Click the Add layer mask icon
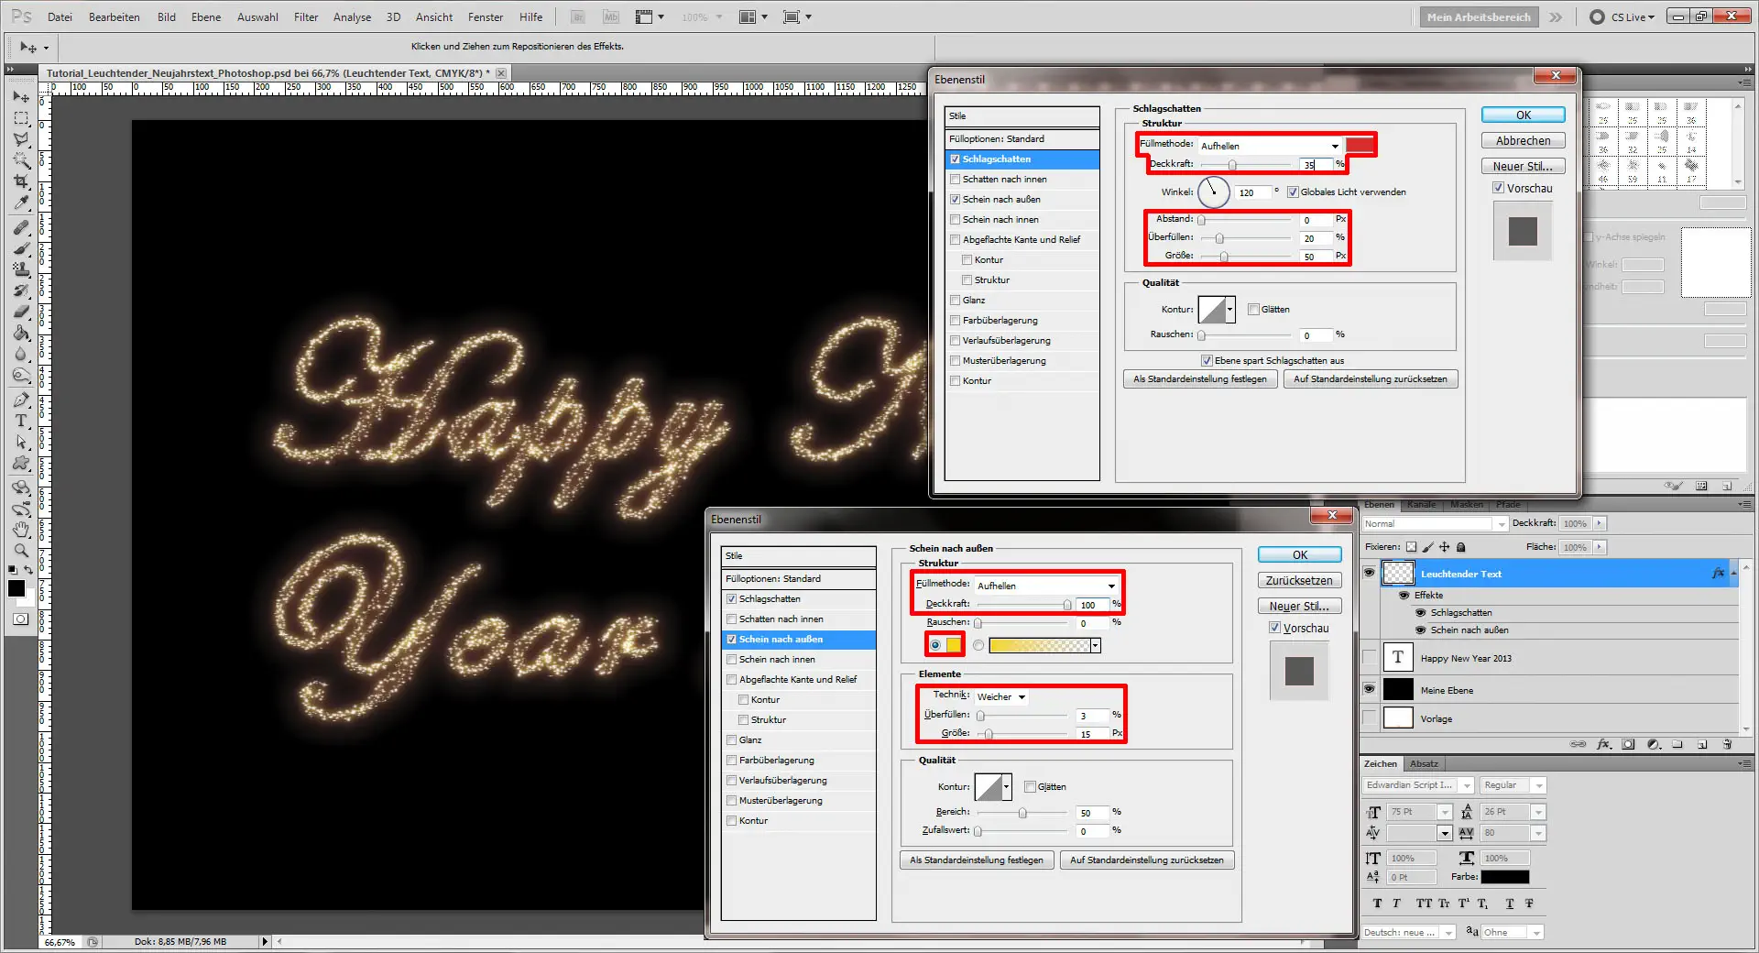This screenshot has height=953, width=1759. (1628, 745)
